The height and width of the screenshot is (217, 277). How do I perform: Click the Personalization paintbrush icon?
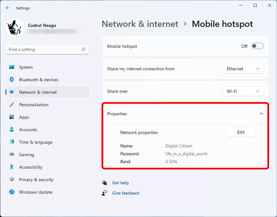(12, 104)
